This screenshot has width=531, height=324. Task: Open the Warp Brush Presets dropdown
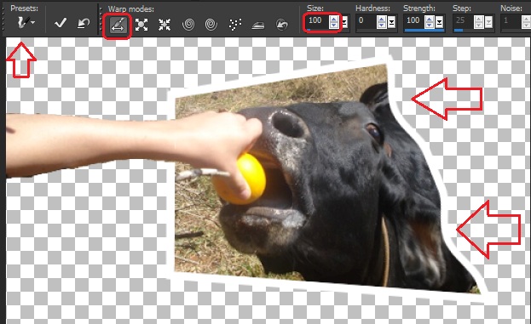click(x=26, y=23)
